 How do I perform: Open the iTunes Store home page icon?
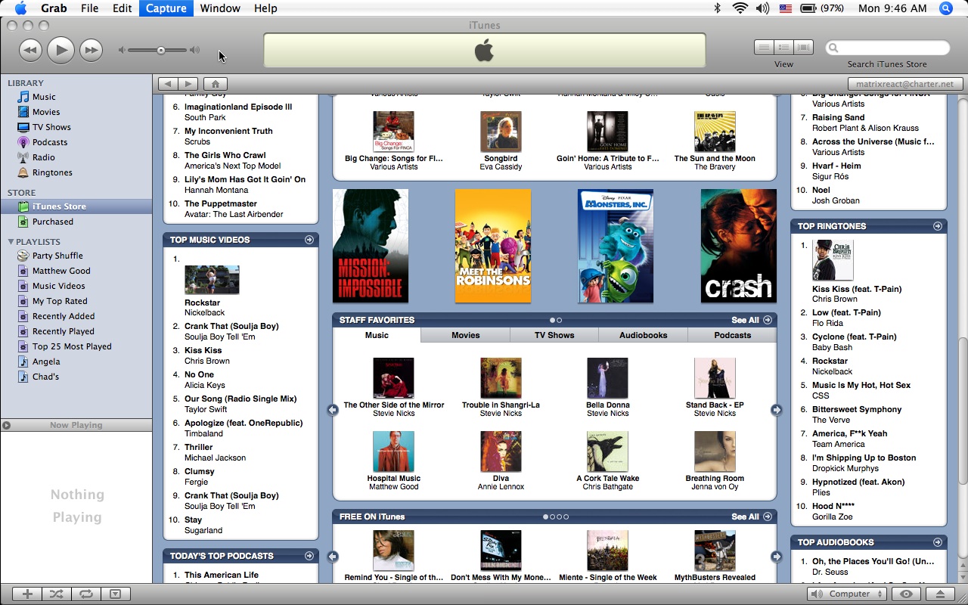215,84
